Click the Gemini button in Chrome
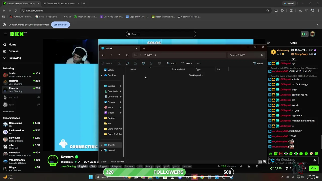The width and height of the screenshot is (322, 181). (x=289, y=4)
